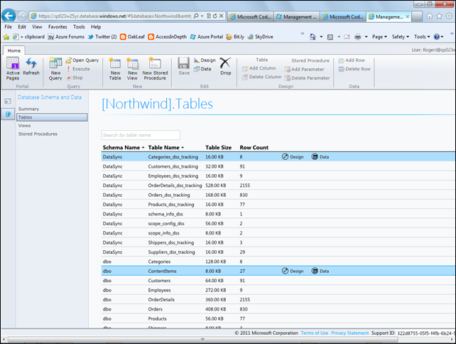Screen dimensions: 456x344
Task: Go back with browser back arrow
Action: point(9,15)
